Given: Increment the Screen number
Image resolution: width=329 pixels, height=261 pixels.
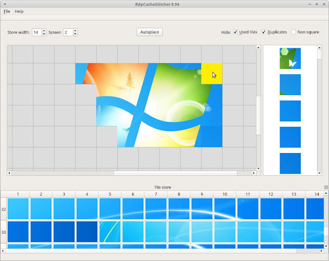Looking at the screenshot, I should click(76, 31).
